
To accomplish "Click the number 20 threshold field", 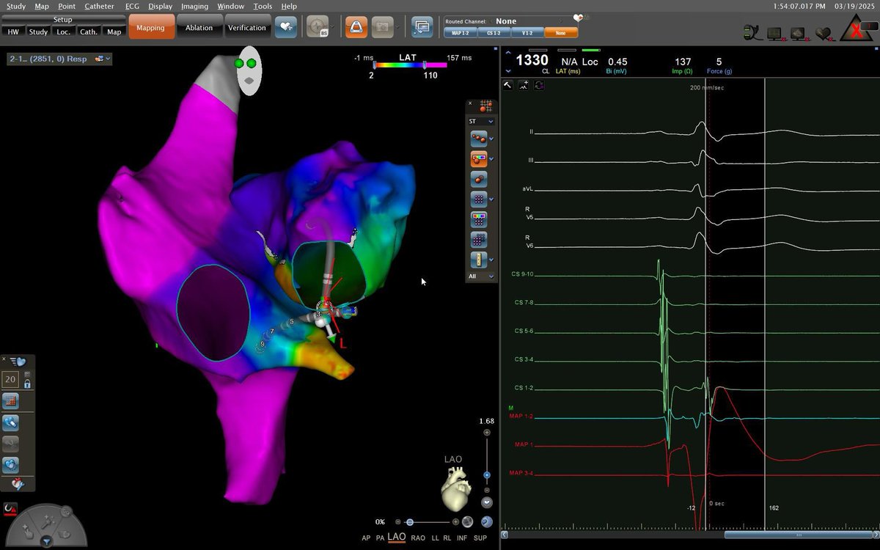I will 10,379.
